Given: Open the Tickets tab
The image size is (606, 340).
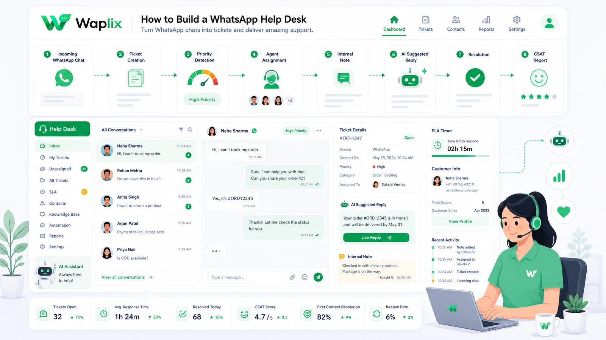Looking at the screenshot, I should [425, 24].
